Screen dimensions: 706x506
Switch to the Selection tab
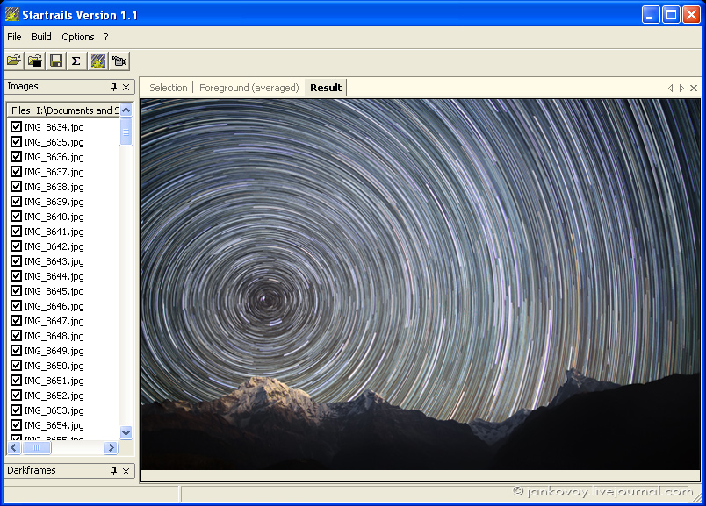click(169, 88)
